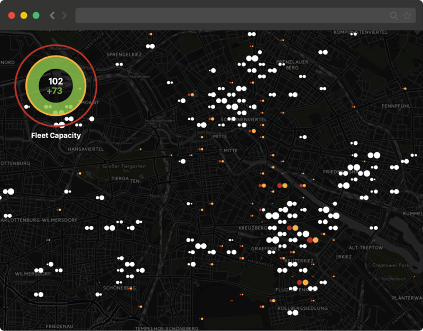
Task: Click the magnifier search icon in address bar
Action: click(x=393, y=16)
